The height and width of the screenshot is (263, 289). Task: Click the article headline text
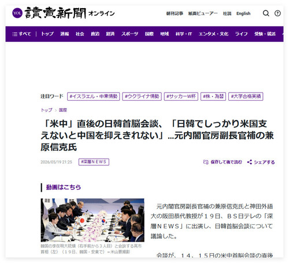(x=157, y=135)
